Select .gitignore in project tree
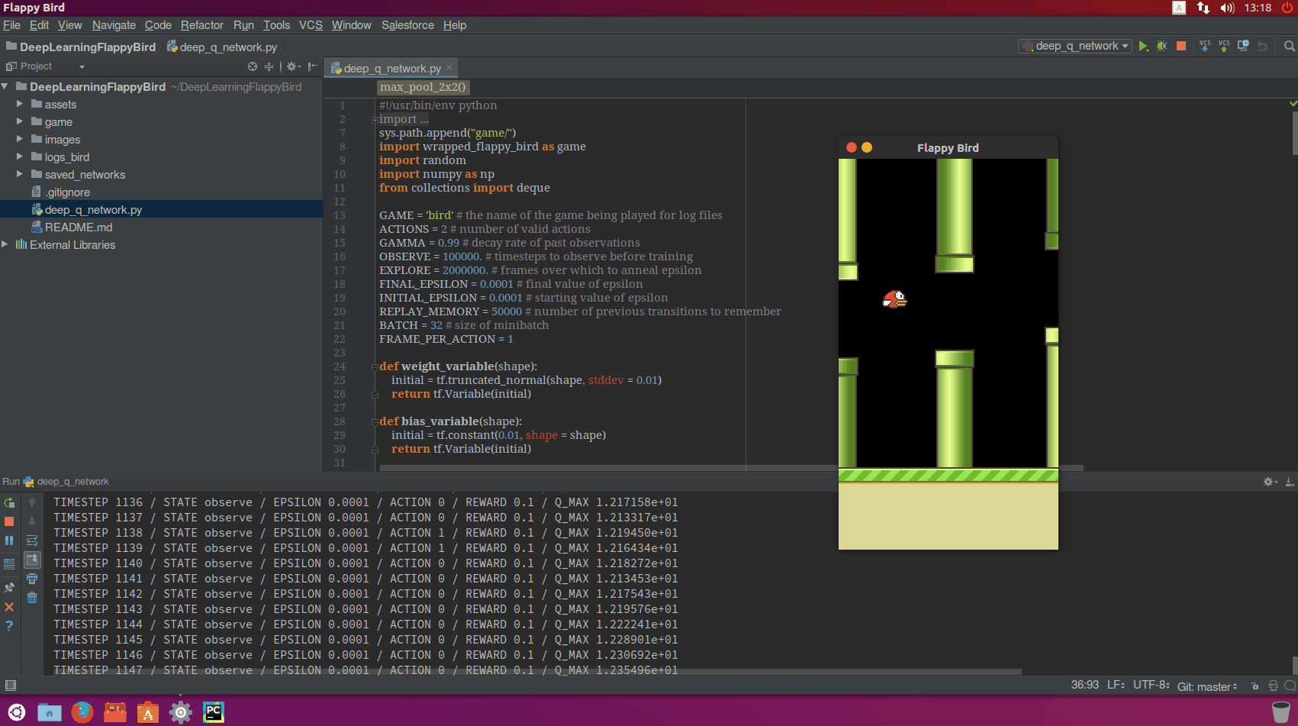The width and height of the screenshot is (1298, 726). click(67, 192)
